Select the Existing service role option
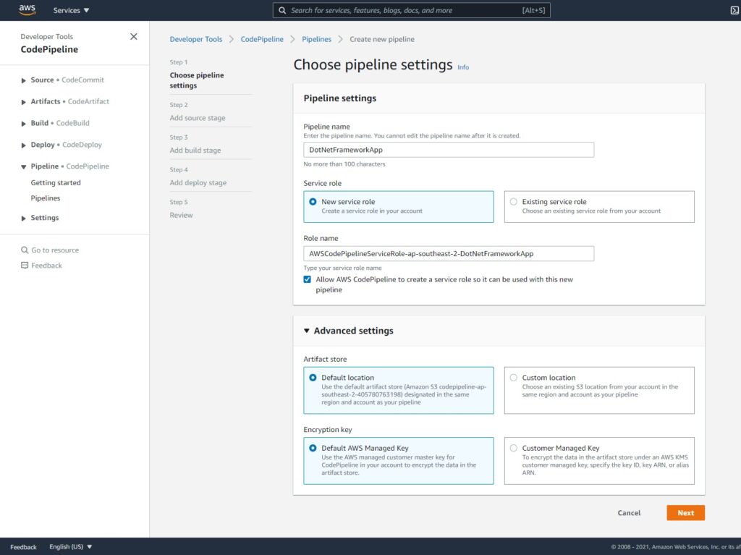This screenshot has width=741, height=555. click(514, 202)
